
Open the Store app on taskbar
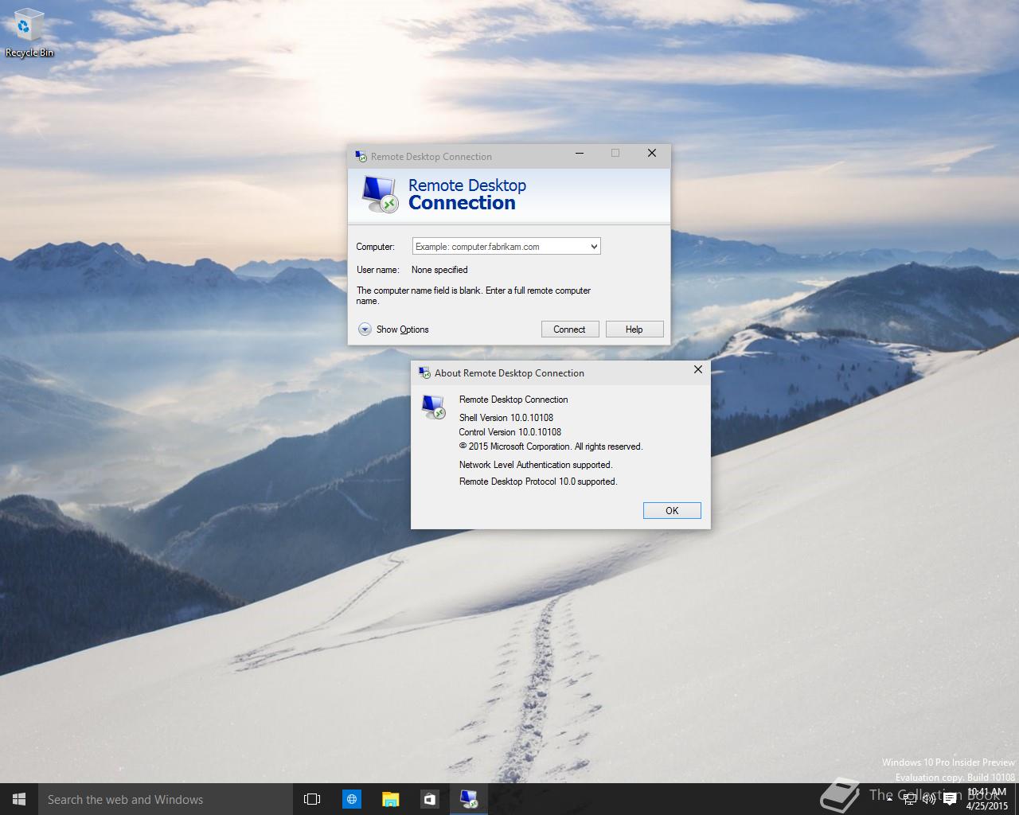coord(429,799)
